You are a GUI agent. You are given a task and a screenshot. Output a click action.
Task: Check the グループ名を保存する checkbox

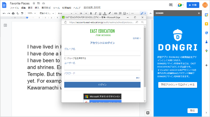pyautogui.click(x=65, y=58)
